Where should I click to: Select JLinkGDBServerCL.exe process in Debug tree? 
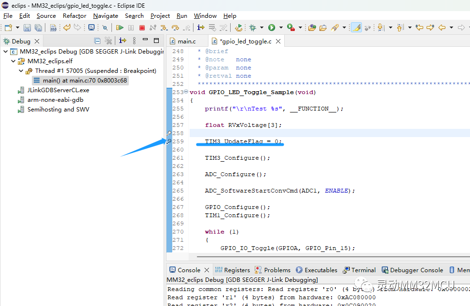click(x=58, y=90)
